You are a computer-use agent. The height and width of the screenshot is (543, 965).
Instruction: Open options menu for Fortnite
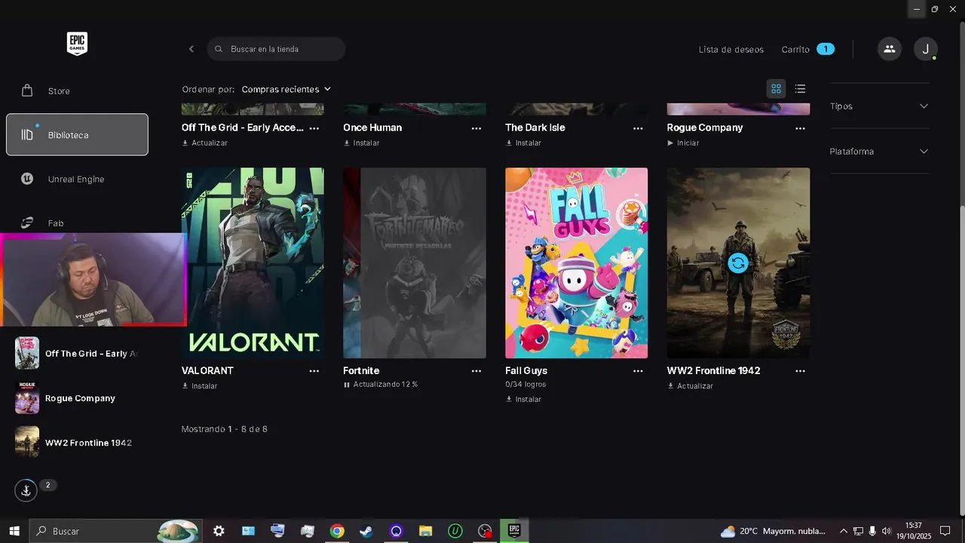[476, 371]
